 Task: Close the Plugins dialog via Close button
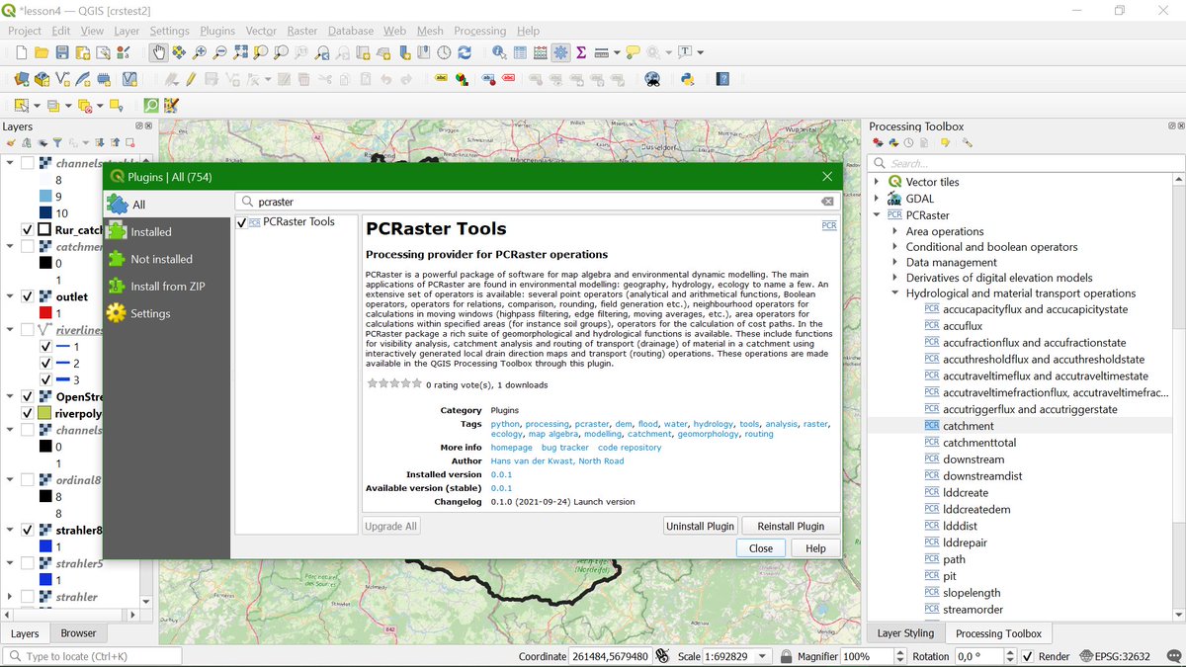tap(761, 548)
